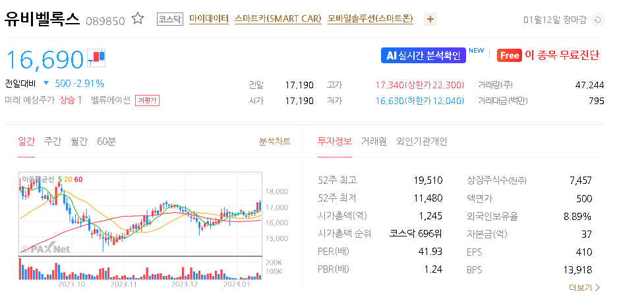Open the 스마트카(SMART CAR) theme link
Screen dimensions: 617x303
pos(278,19)
